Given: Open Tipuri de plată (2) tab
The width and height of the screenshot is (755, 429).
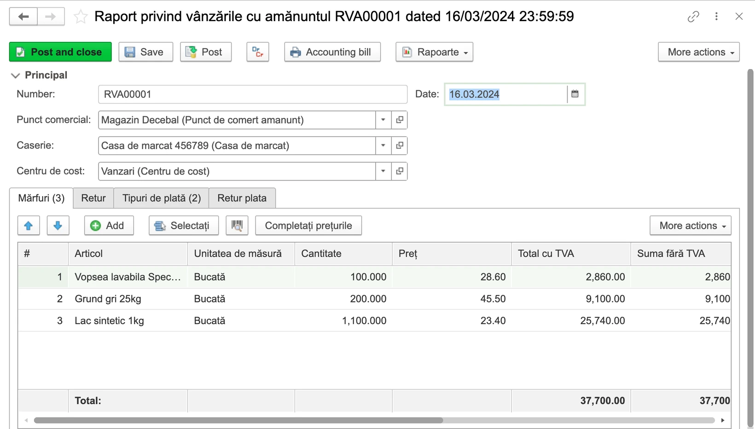Looking at the screenshot, I should coord(162,198).
